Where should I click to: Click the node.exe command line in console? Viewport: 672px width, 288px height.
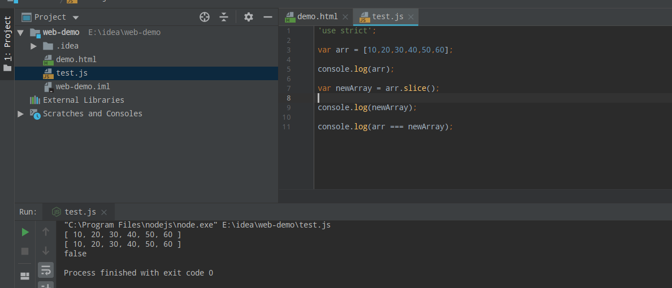[x=197, y=225]
